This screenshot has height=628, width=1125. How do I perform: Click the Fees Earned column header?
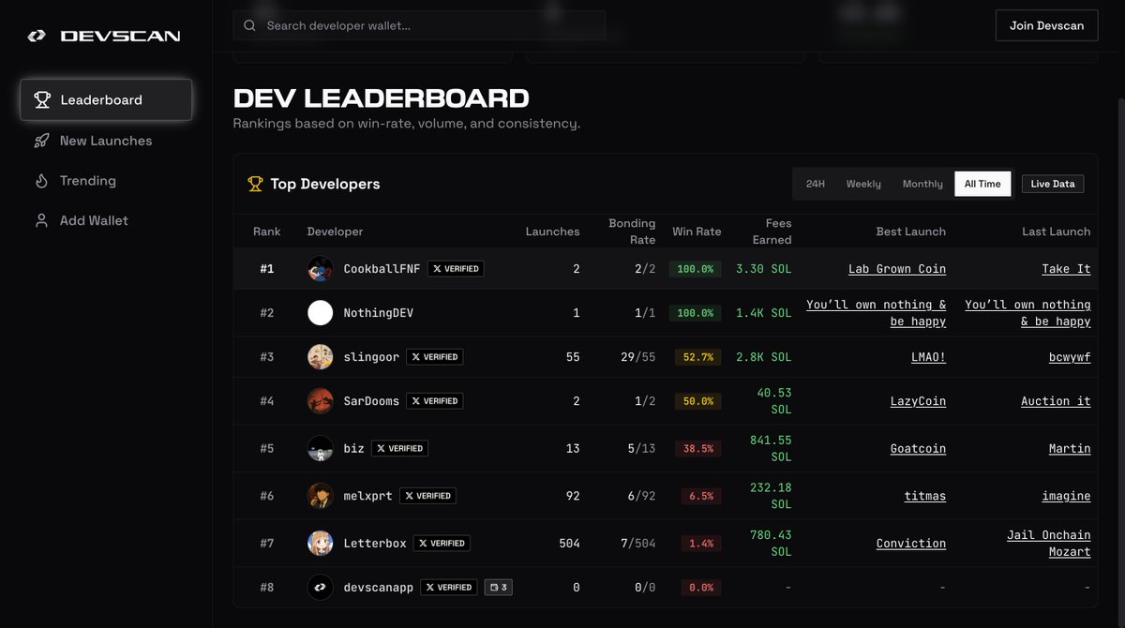tap(772, 232)
